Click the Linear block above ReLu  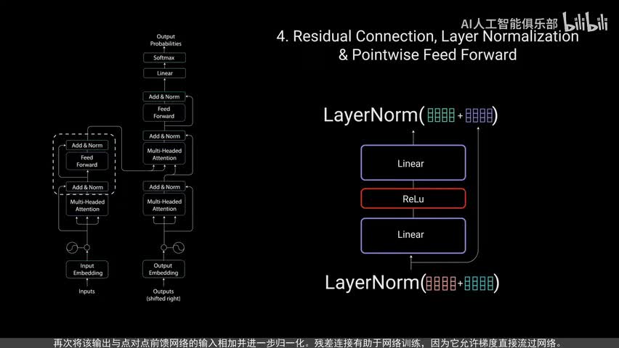[x=413, y=164]
